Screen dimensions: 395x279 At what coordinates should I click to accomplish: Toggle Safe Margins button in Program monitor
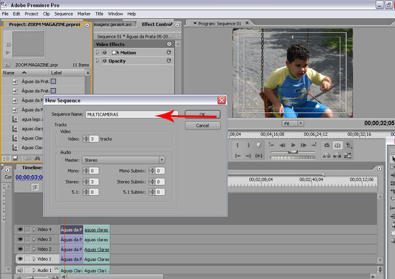pos(337,145)
